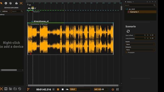164x92 pixels.
Task: Click the Scenario.1 label in timeline
Action: click(x=37, y=12)
